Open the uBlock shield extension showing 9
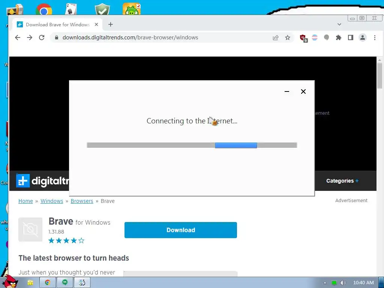This screenshot has height=288, width=384. point(304,38)
